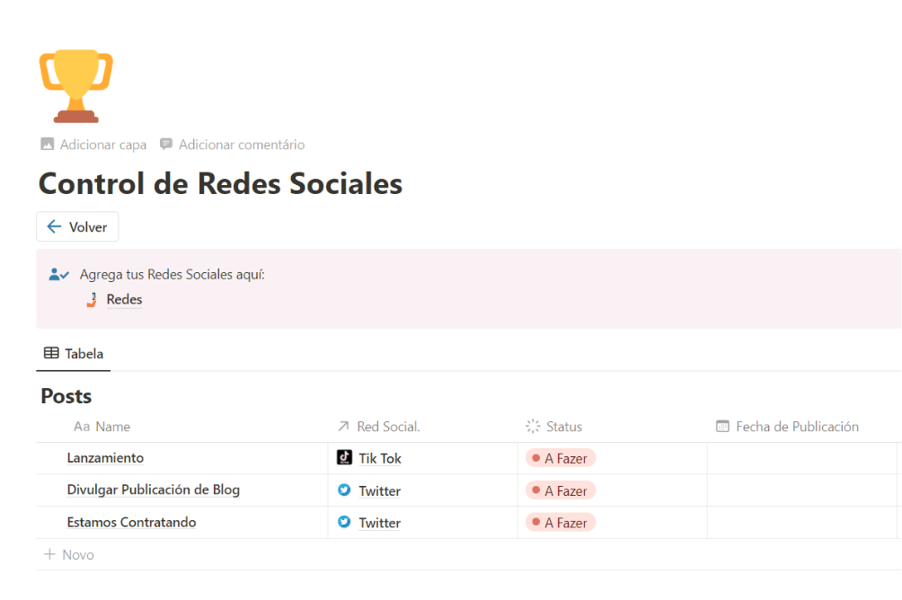Click the trophy page icon

(76, 86)
